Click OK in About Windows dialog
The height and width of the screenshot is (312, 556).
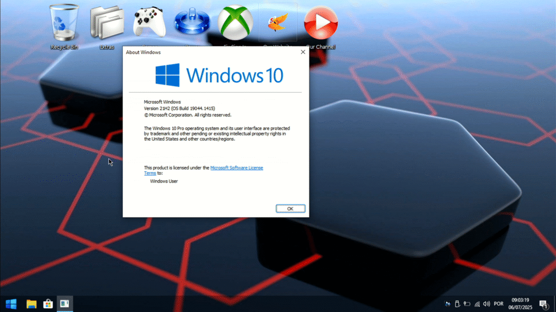tap(290, 209)
